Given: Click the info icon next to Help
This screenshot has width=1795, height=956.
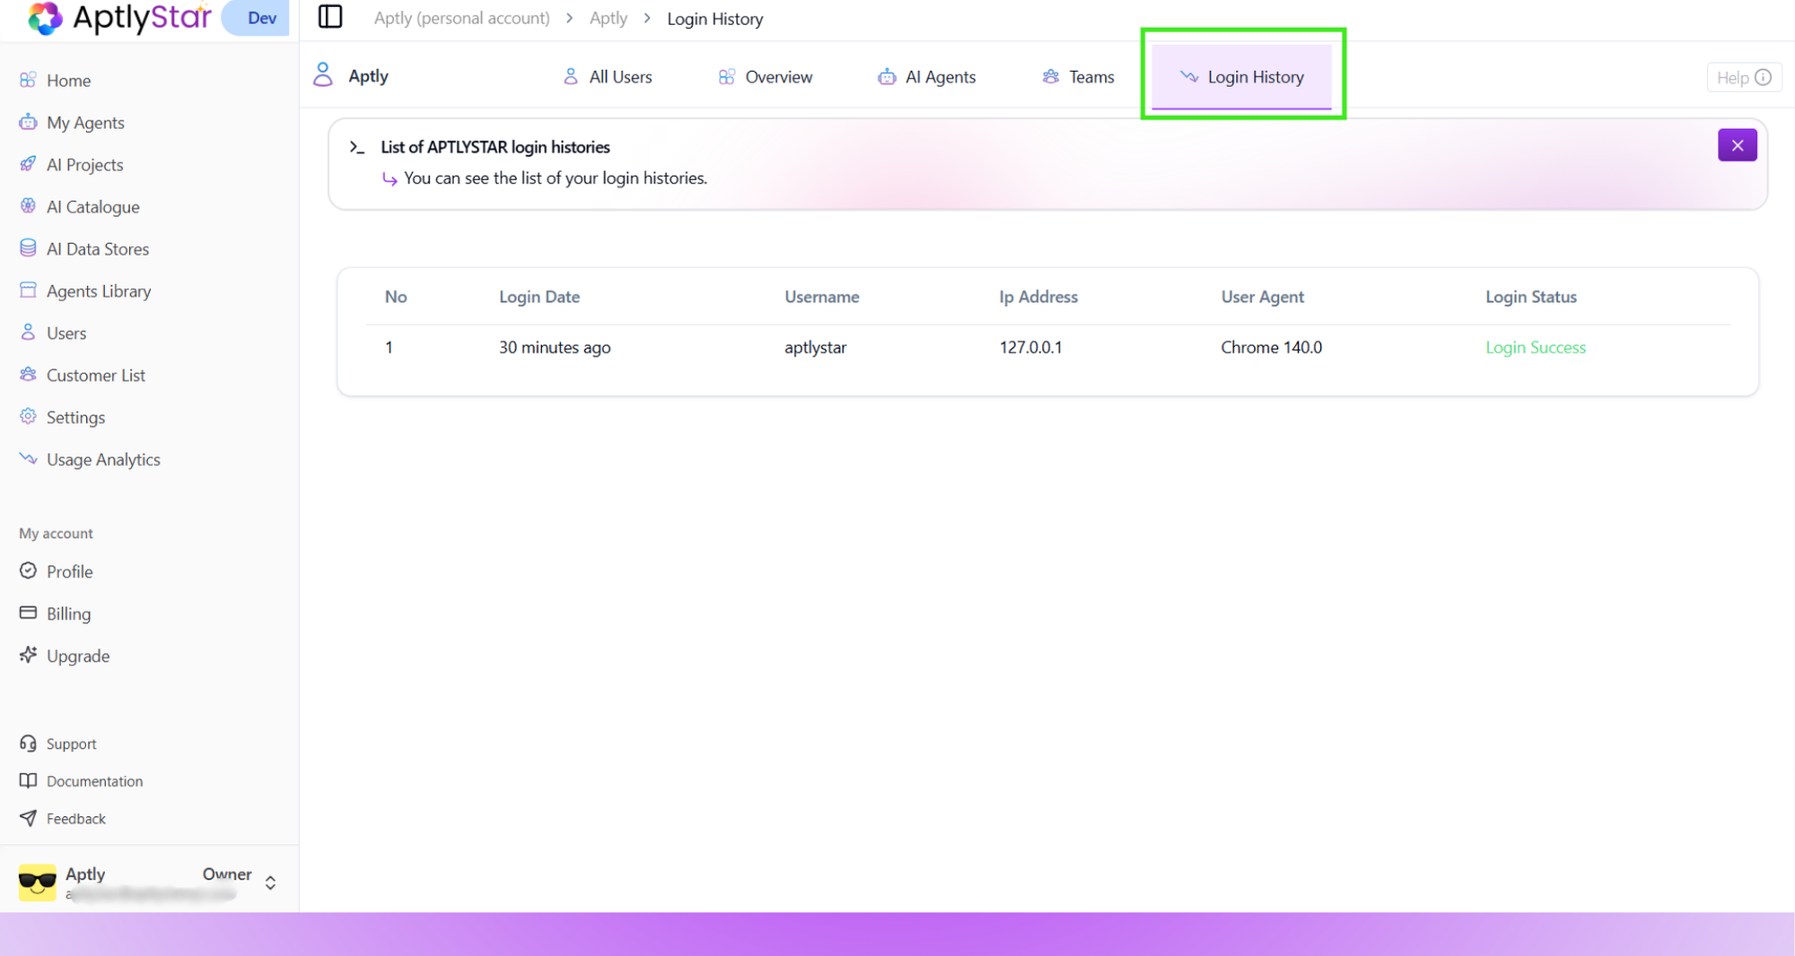Looking at the screenshot, I should click(1764, 77).
